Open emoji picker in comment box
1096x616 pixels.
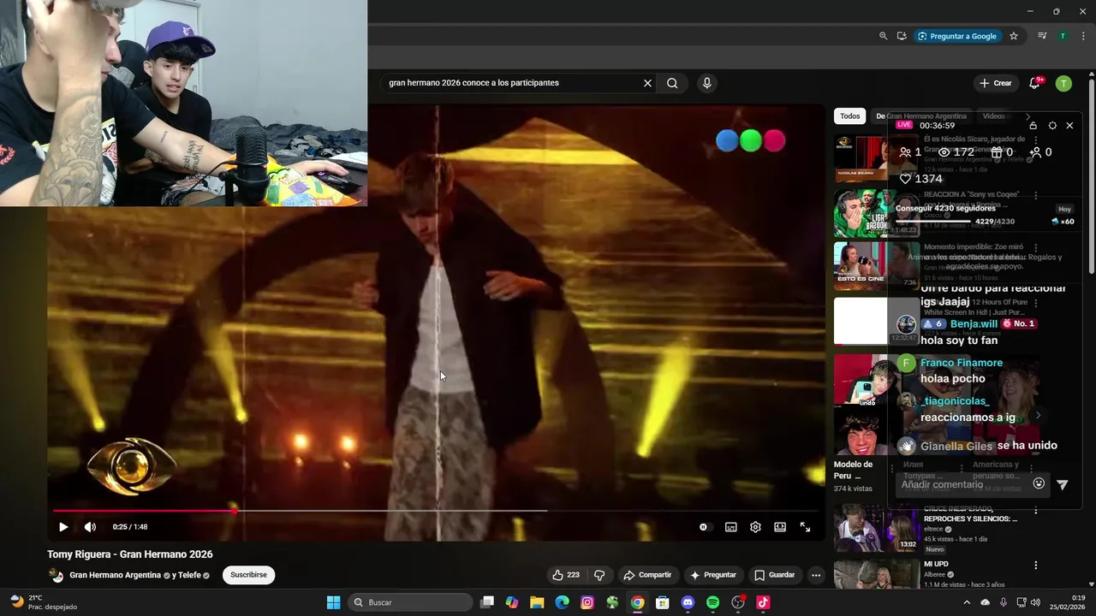click(1039, 483)
